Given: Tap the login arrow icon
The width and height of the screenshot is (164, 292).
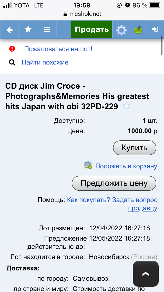Looking at the screenshot, I should click(155, 29).
